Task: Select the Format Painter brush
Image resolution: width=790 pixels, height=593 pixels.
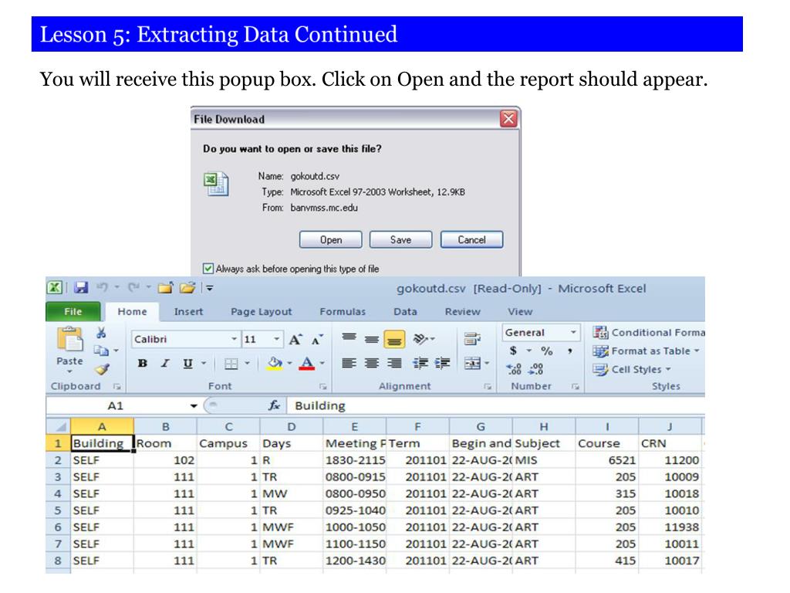Action: pyautogui.click(x=103, y=369)
